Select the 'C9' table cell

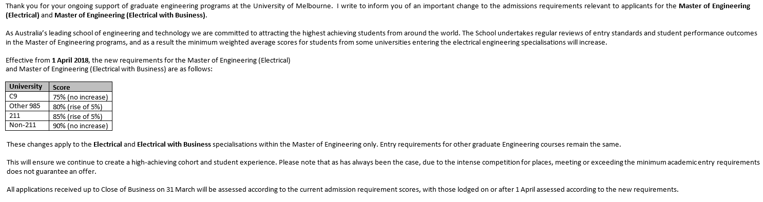pos(27,97)
